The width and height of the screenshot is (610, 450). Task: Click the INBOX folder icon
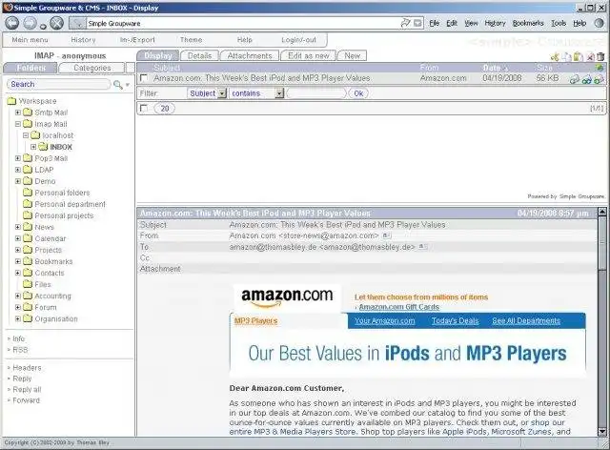coord(43,147)
